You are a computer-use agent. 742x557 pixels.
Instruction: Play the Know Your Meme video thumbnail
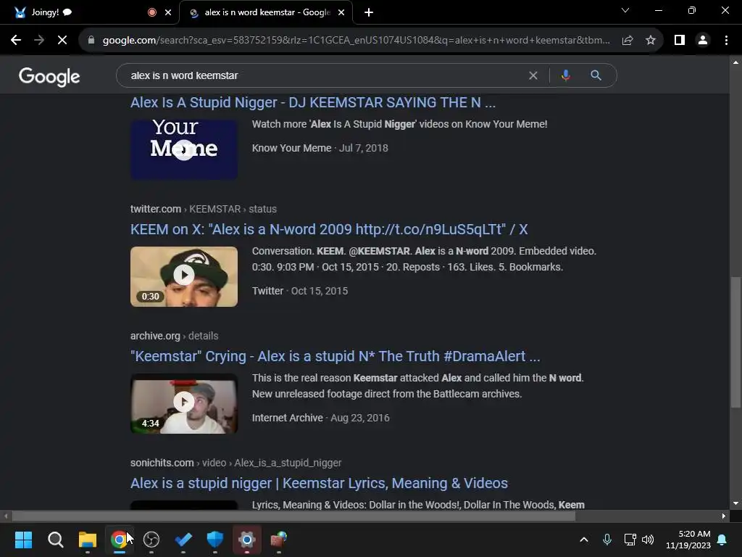pyautogui.click(x=184, y=149)
